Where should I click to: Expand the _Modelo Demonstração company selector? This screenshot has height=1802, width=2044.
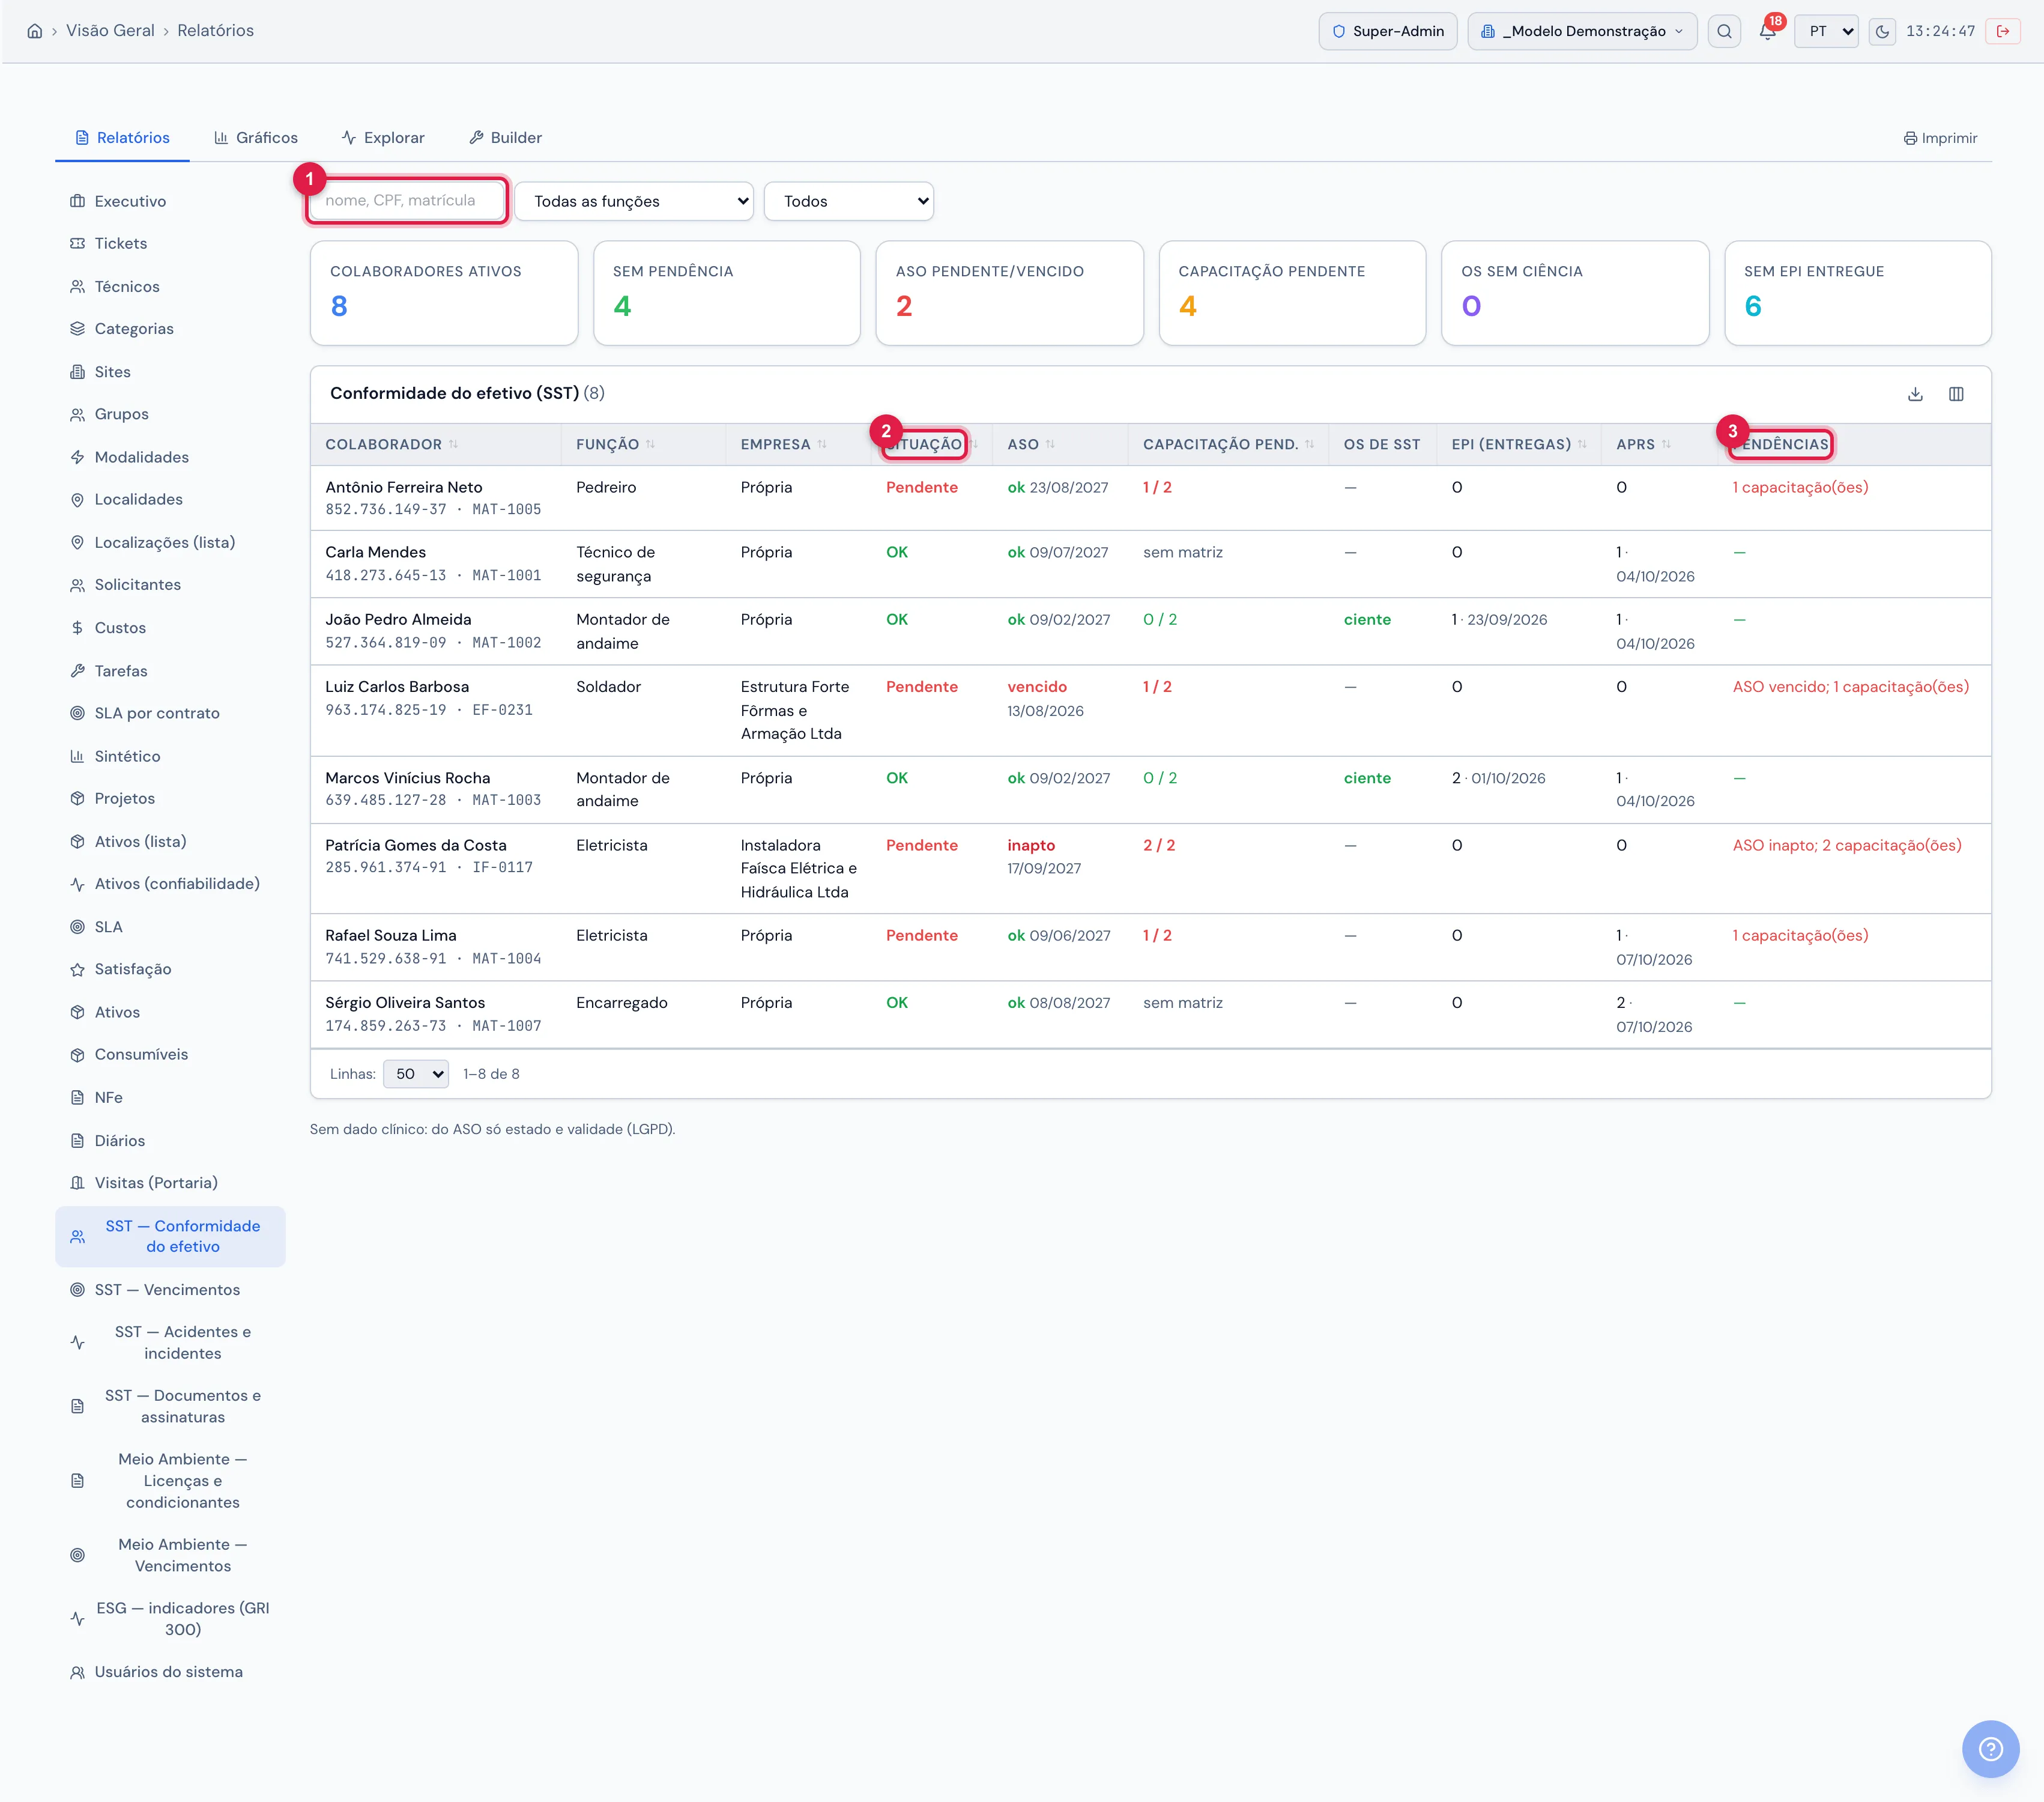(x=1582, y=31)
